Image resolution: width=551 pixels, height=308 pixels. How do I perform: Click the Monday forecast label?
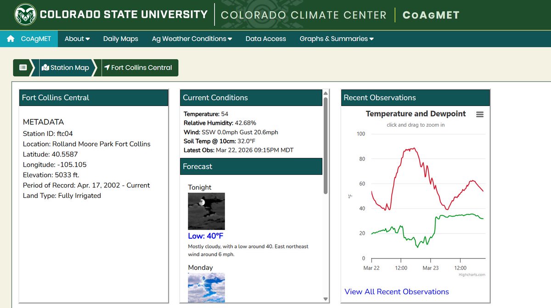pos(201,268)
